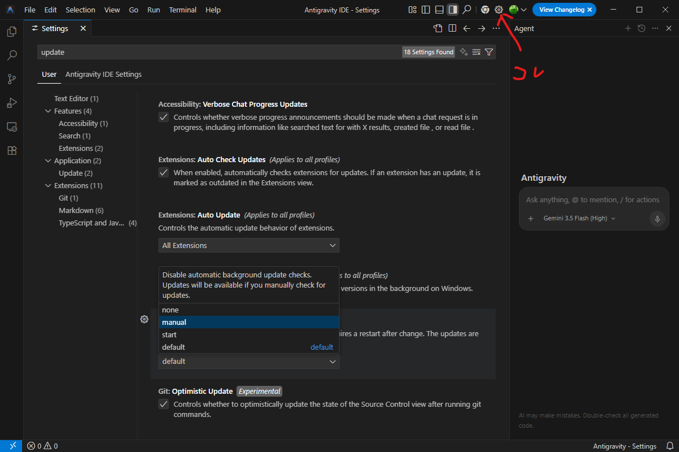
Task: Switch to Antigravity IDE Settings tab
Action: pos(104,74)
